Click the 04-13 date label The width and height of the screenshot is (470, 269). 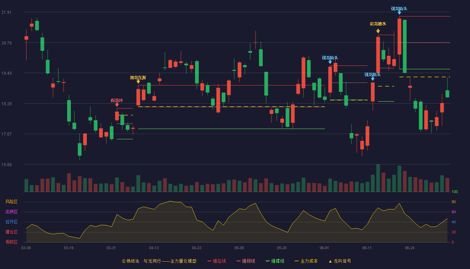154,248
